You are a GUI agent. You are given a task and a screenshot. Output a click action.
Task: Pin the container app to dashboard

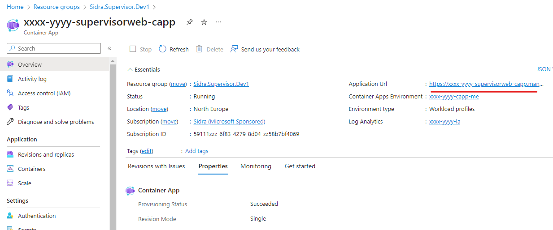coord(190,22)
